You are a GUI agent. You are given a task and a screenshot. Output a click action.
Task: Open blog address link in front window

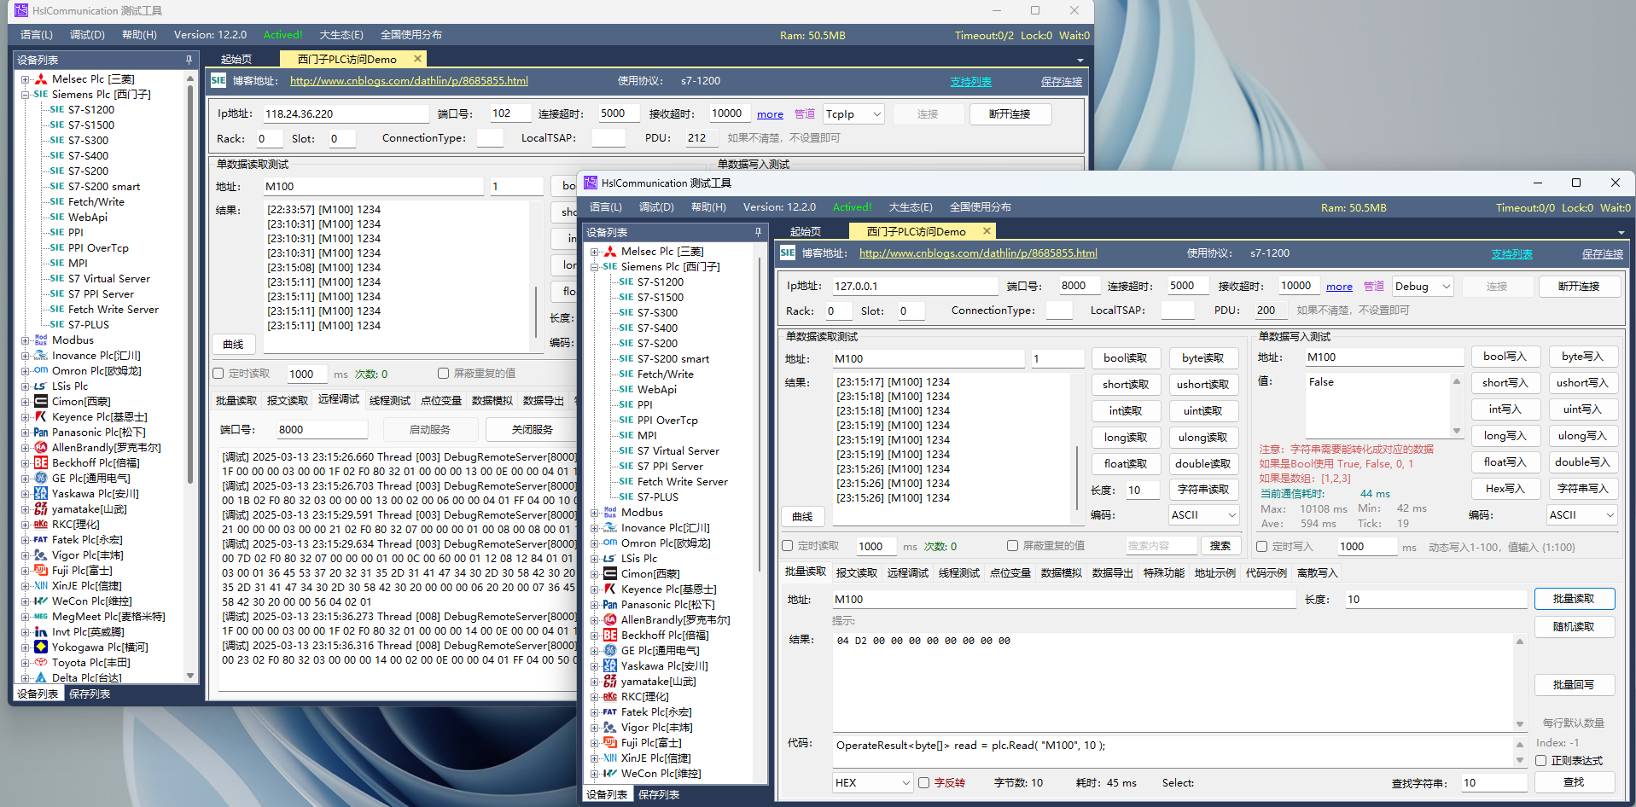[978, 253]
